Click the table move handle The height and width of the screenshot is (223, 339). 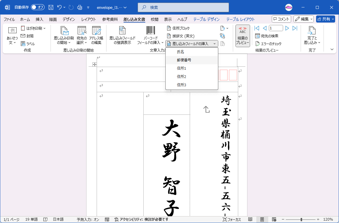95,64
